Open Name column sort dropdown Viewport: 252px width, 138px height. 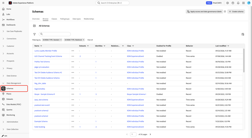[41, 46]
